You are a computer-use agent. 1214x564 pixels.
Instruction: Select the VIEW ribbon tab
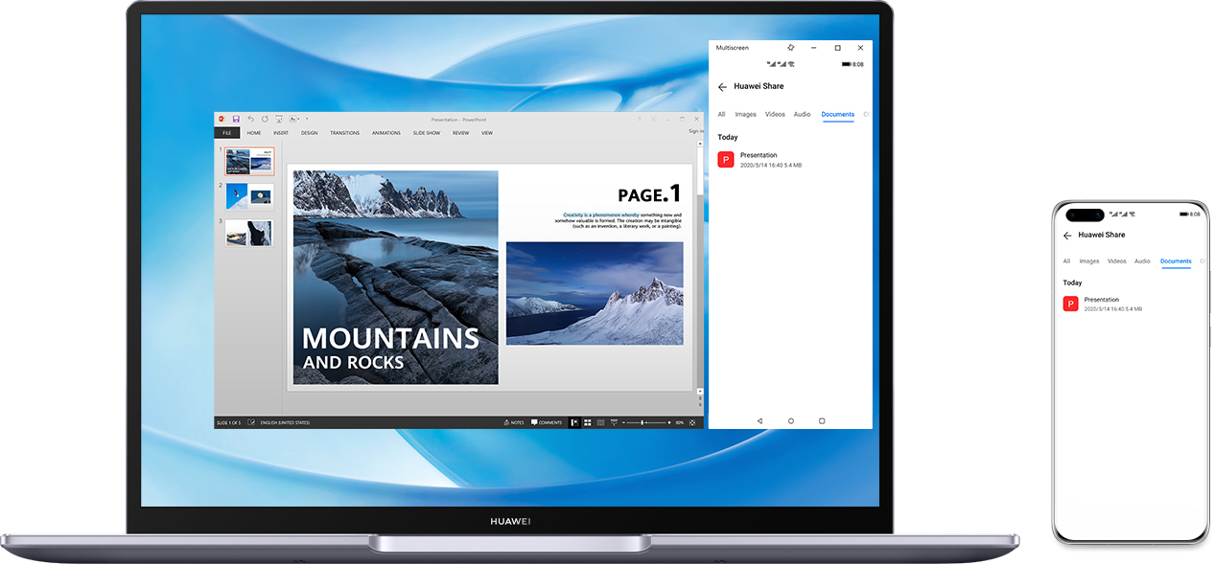click(487, 133)
